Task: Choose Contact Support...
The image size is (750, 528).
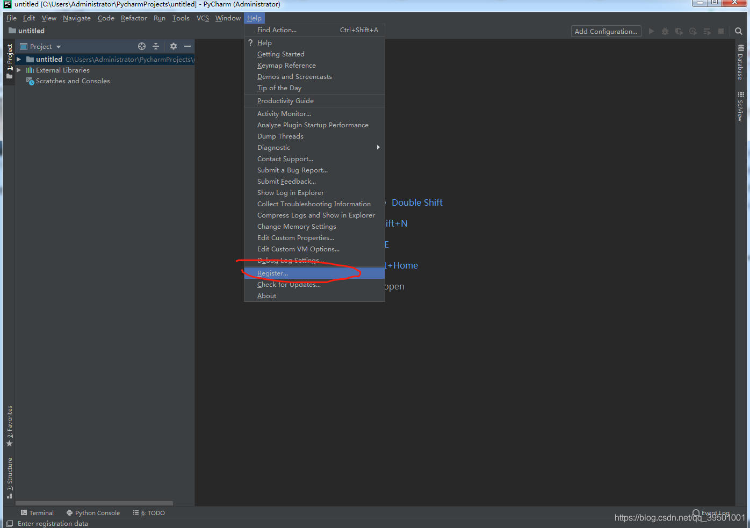Action: 314,159
